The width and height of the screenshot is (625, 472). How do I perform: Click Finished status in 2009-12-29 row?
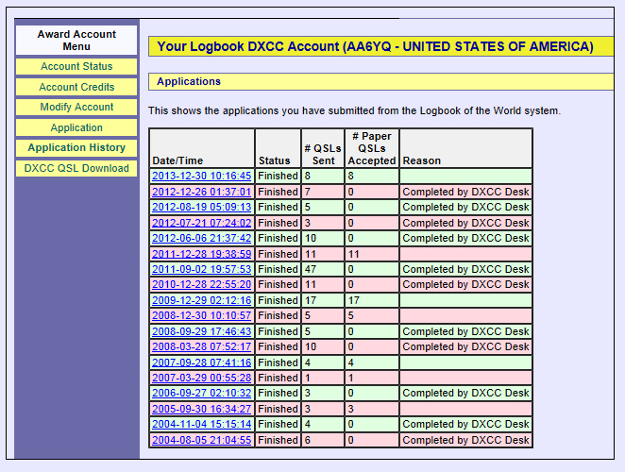279,300
